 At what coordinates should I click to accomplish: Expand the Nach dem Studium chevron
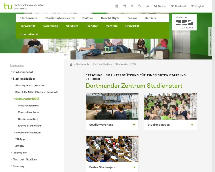(11, 159)
